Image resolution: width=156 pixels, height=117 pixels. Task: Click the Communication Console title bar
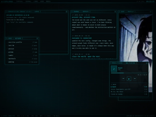(37, 12)
